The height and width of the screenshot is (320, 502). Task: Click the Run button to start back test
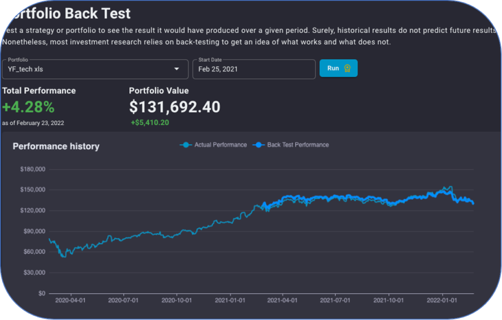[338, 68]
